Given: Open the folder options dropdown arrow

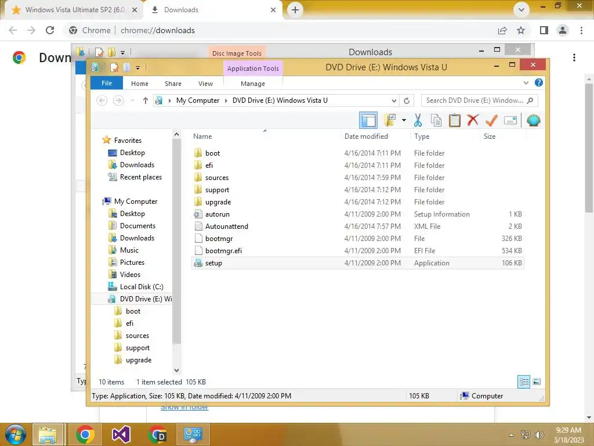Looking at the screenshot, I should 404,121.
